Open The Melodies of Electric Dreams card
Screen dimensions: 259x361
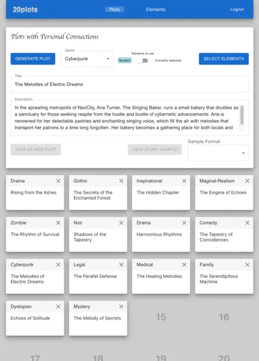[x=35, y=276]
